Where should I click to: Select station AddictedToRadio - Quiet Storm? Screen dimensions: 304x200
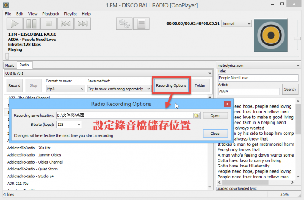pos(33,169)
